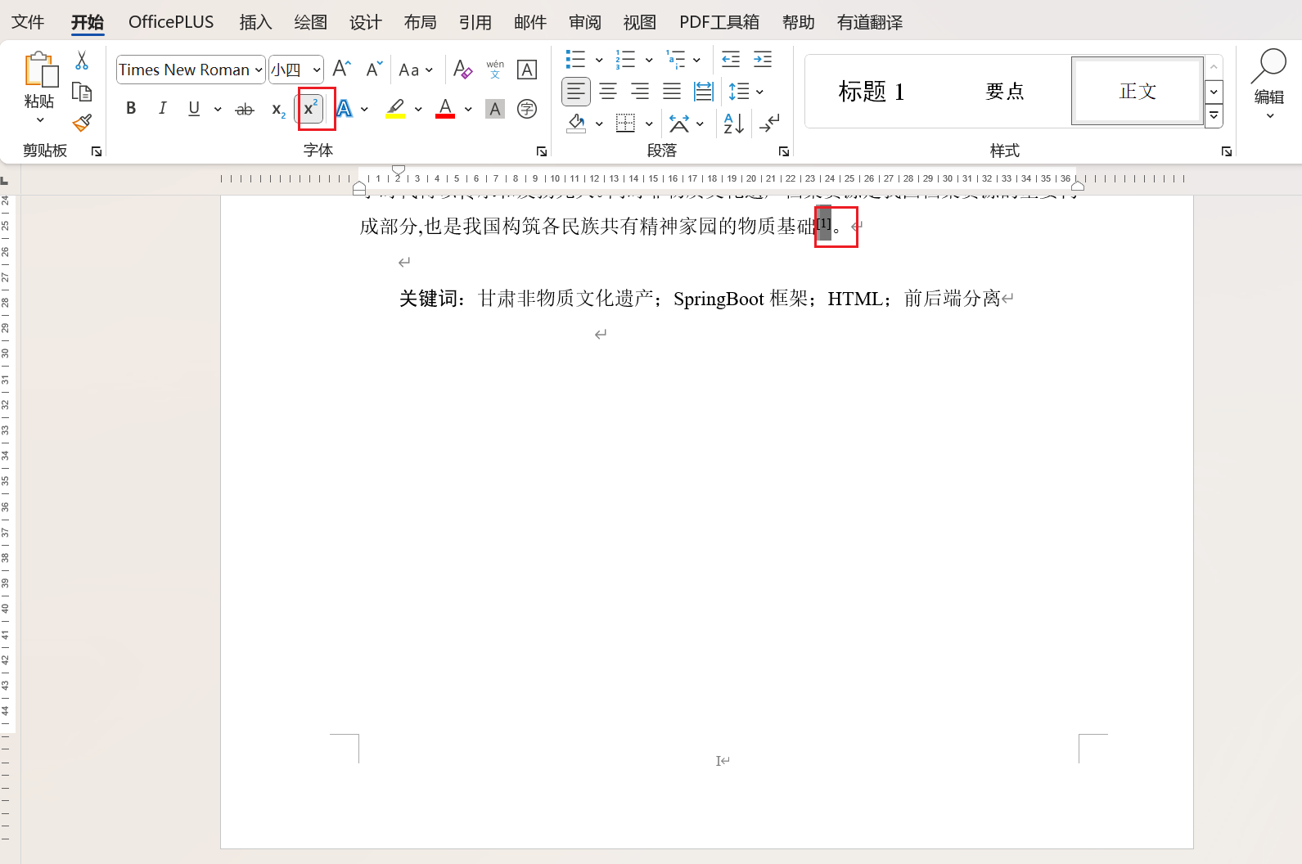The image size is (1302, 864).
Task: Open the Find search magnifier
Action: pos(1269,66)
